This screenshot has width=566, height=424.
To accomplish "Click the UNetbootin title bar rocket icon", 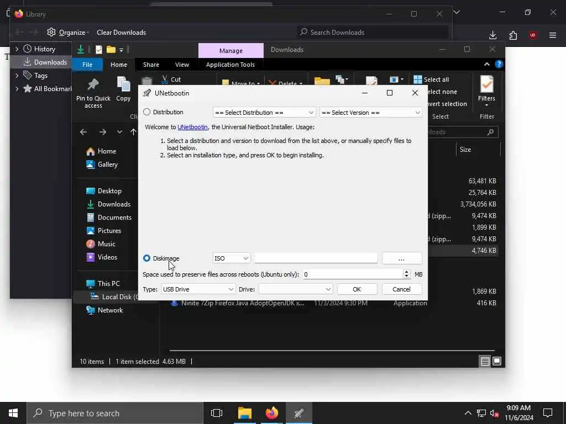I will (x=147, y=93).
